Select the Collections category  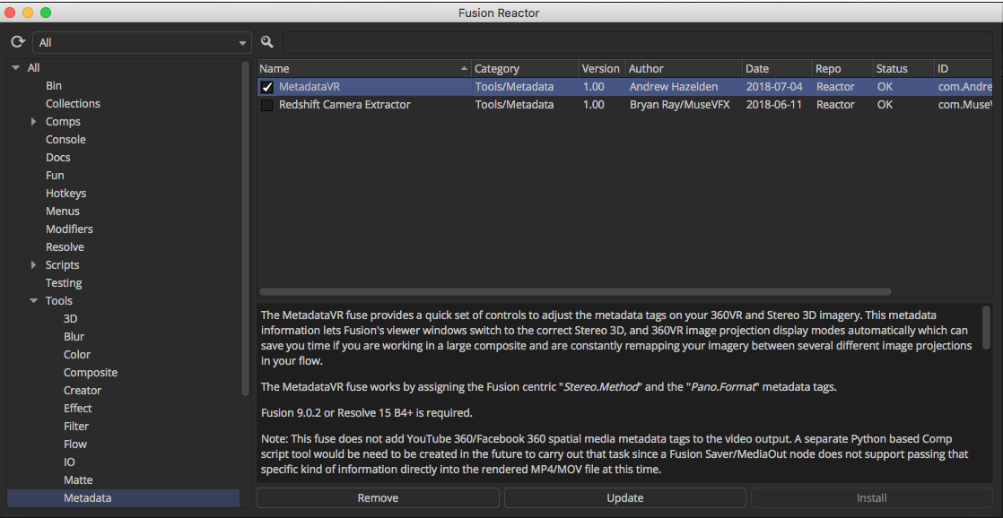[73, 103]
